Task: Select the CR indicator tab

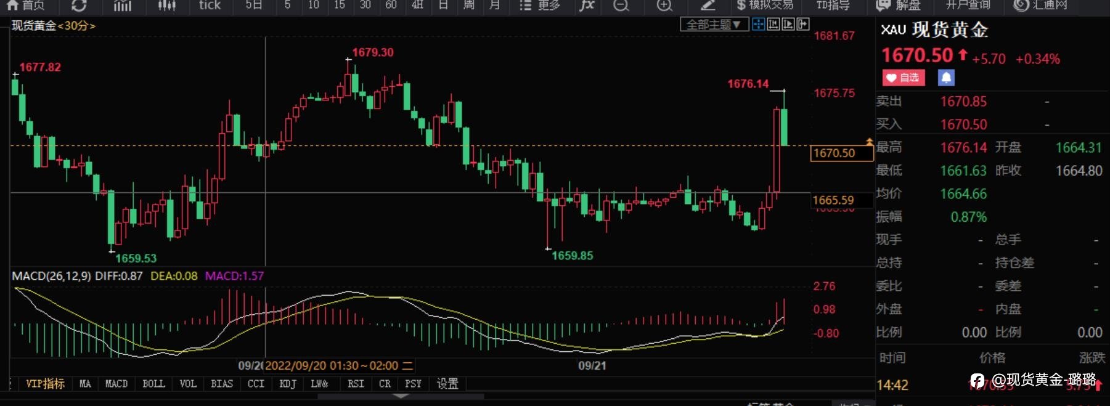Action: (385, 384)
